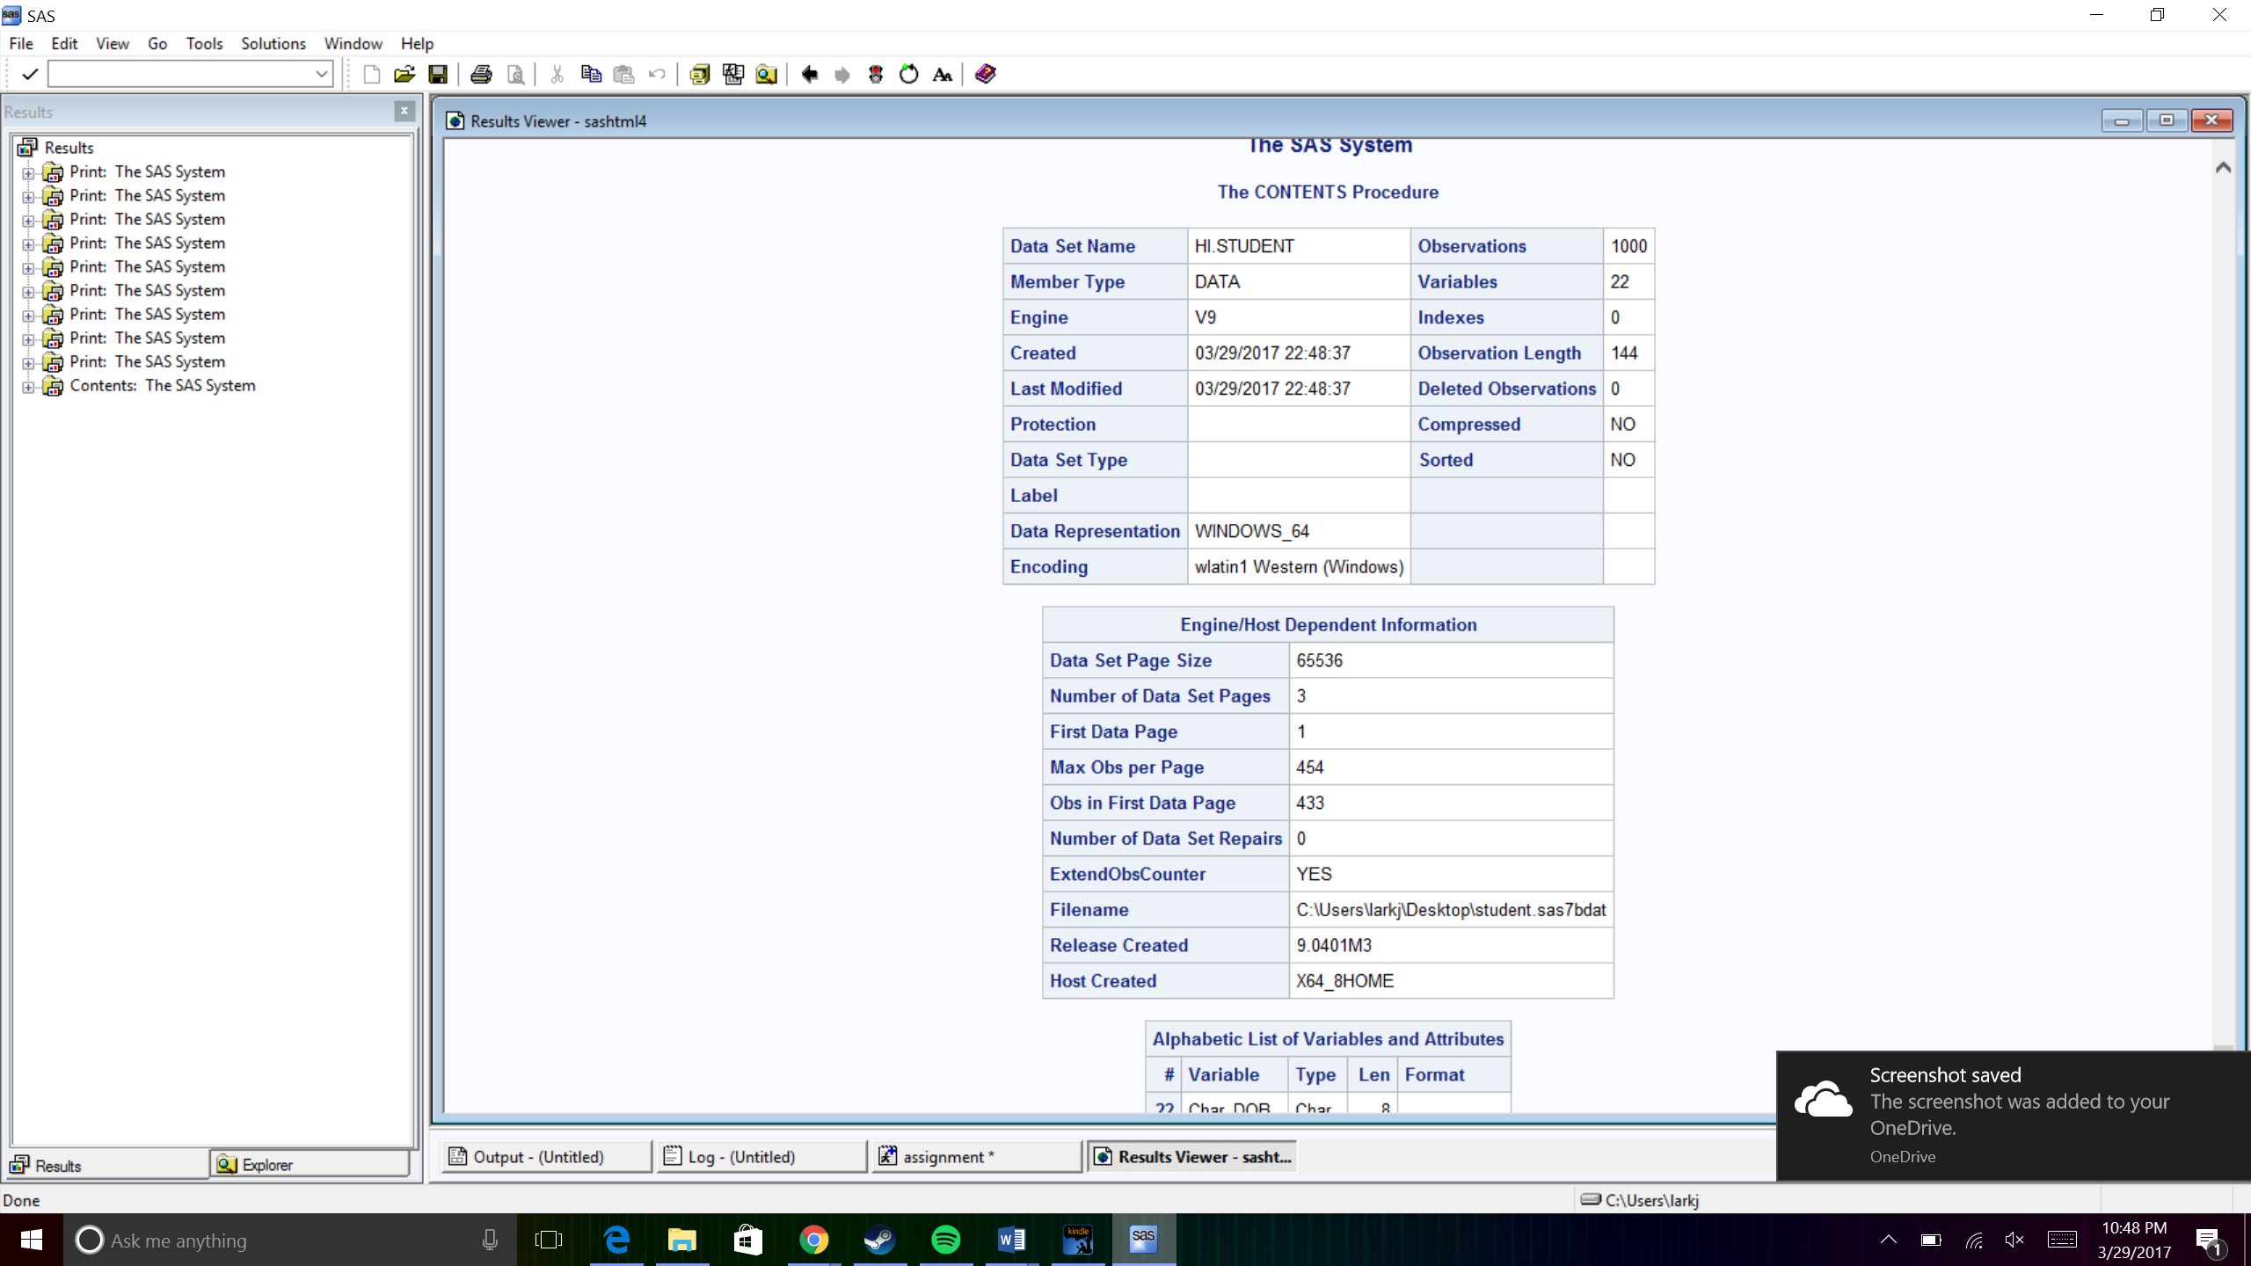Viewport: 2251px width, 1266px height.
Task: Click the Open folder toolbar icon
Action: pos(404,75)
